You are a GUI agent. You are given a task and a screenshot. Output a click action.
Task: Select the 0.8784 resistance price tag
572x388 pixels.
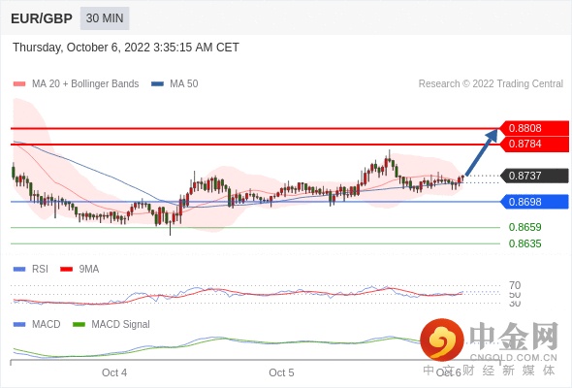pyautogui.click(x=534, y=145)
